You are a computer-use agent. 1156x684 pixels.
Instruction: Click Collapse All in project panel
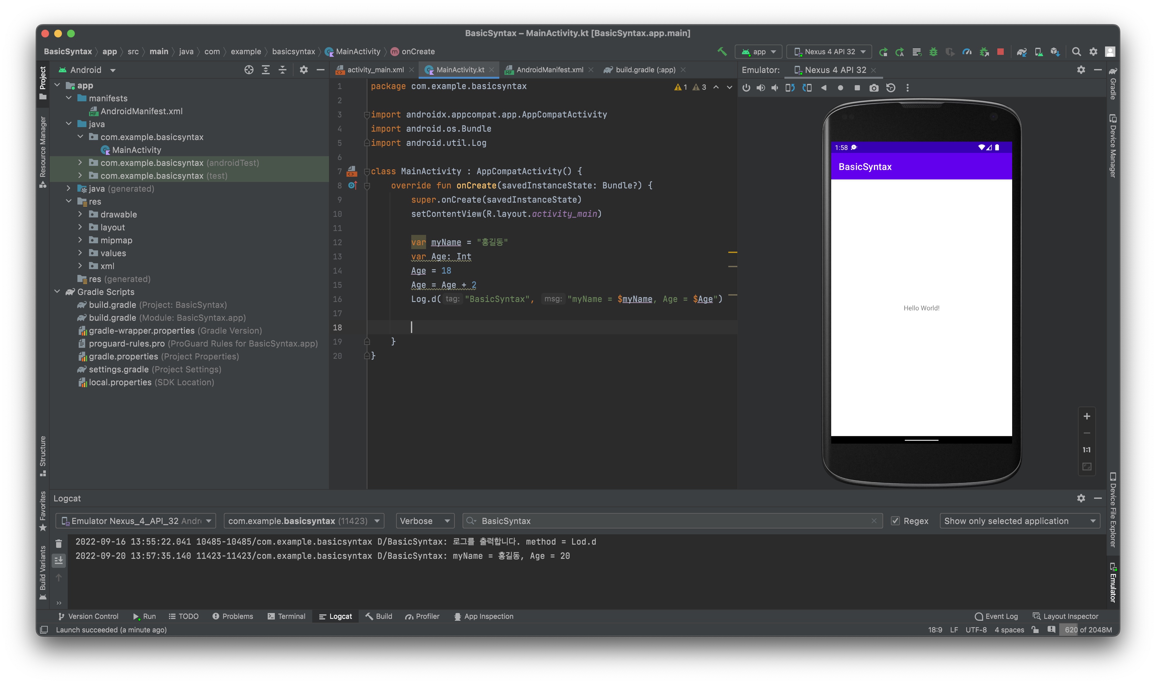pyautogui.click(x=283, y=70)
